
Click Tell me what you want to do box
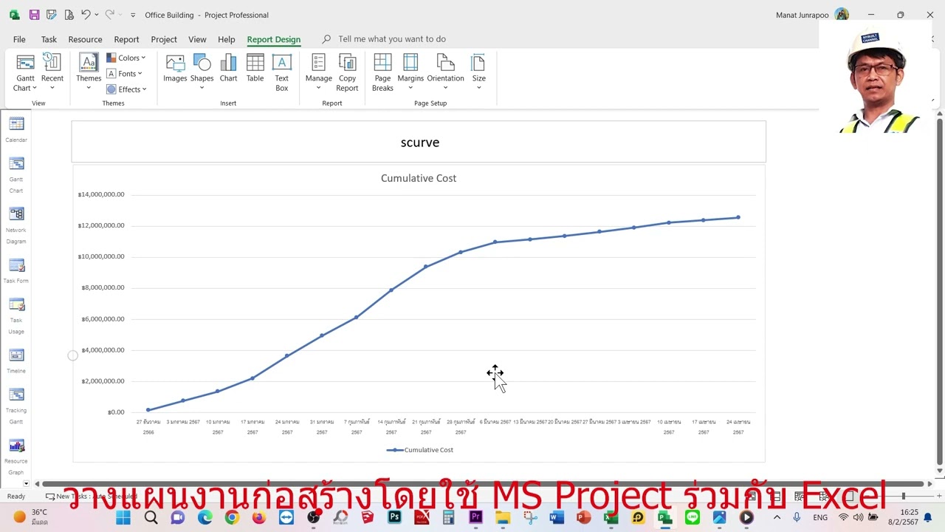pyautogui.click(x=391, y=39)
